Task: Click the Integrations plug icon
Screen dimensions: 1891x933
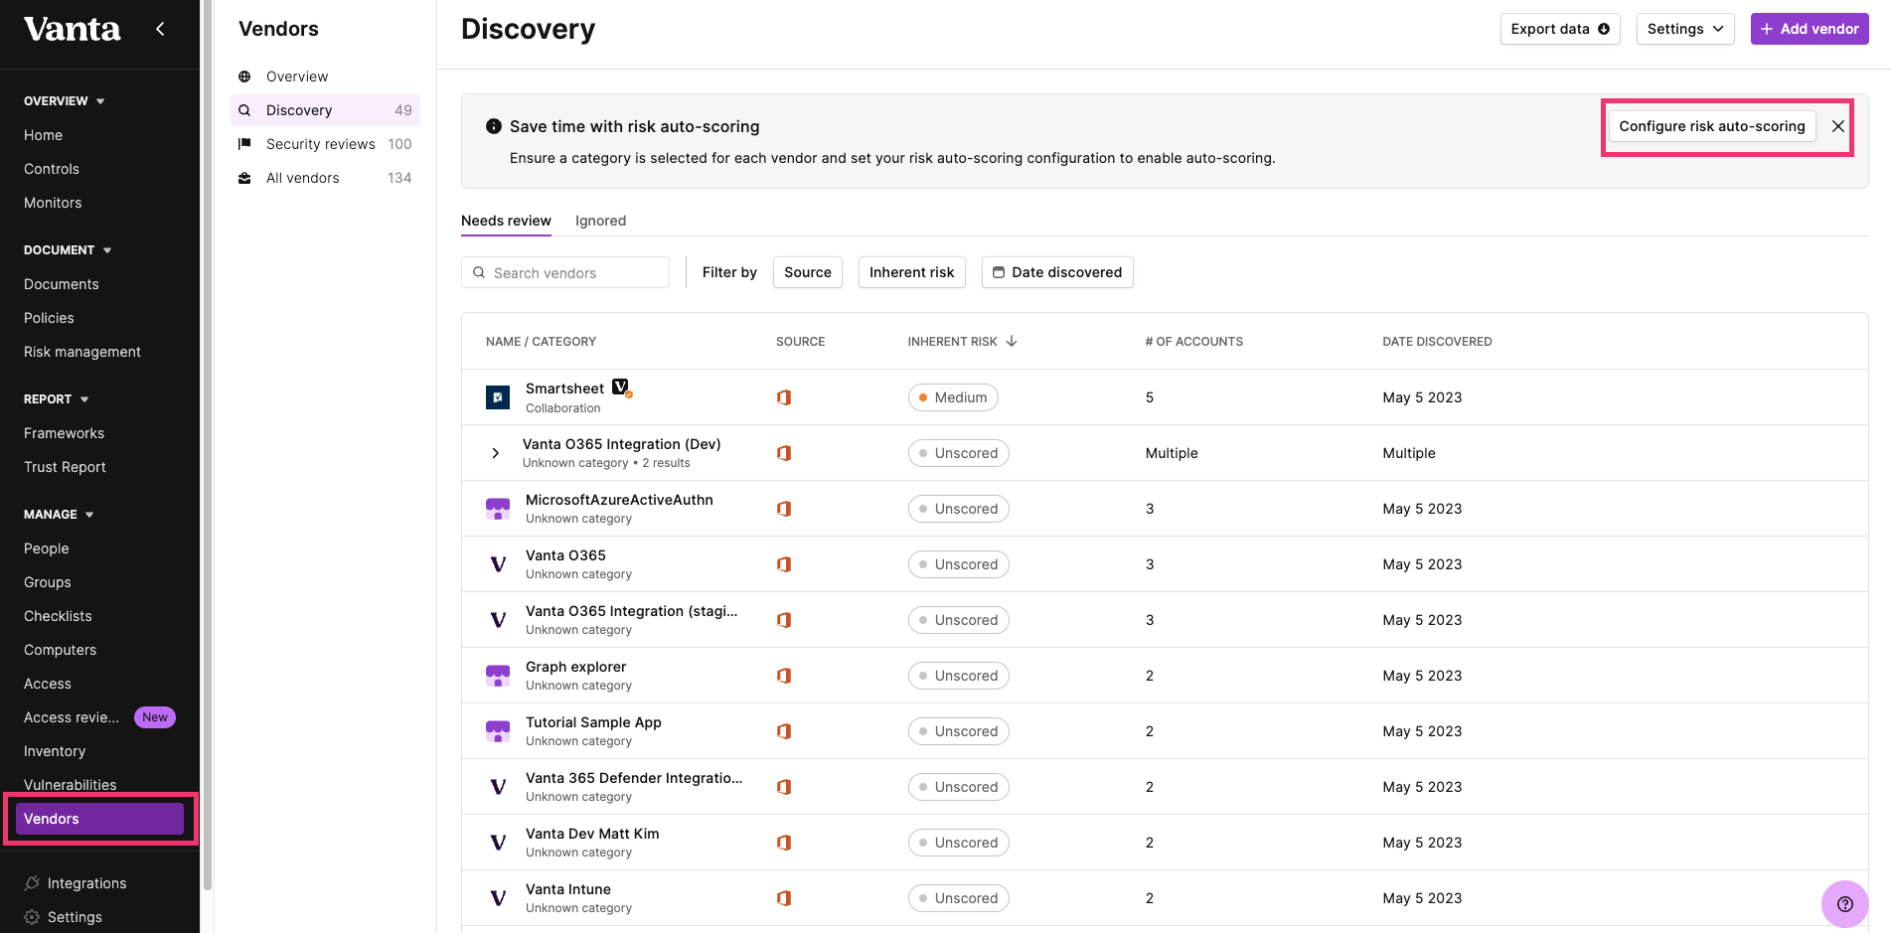Action: [x=32, y=883]
